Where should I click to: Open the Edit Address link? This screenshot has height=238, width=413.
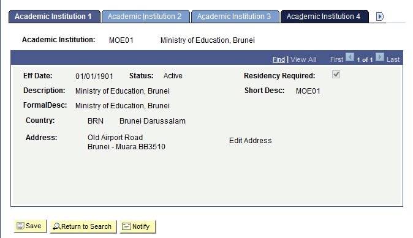click(x=250, y=141)
